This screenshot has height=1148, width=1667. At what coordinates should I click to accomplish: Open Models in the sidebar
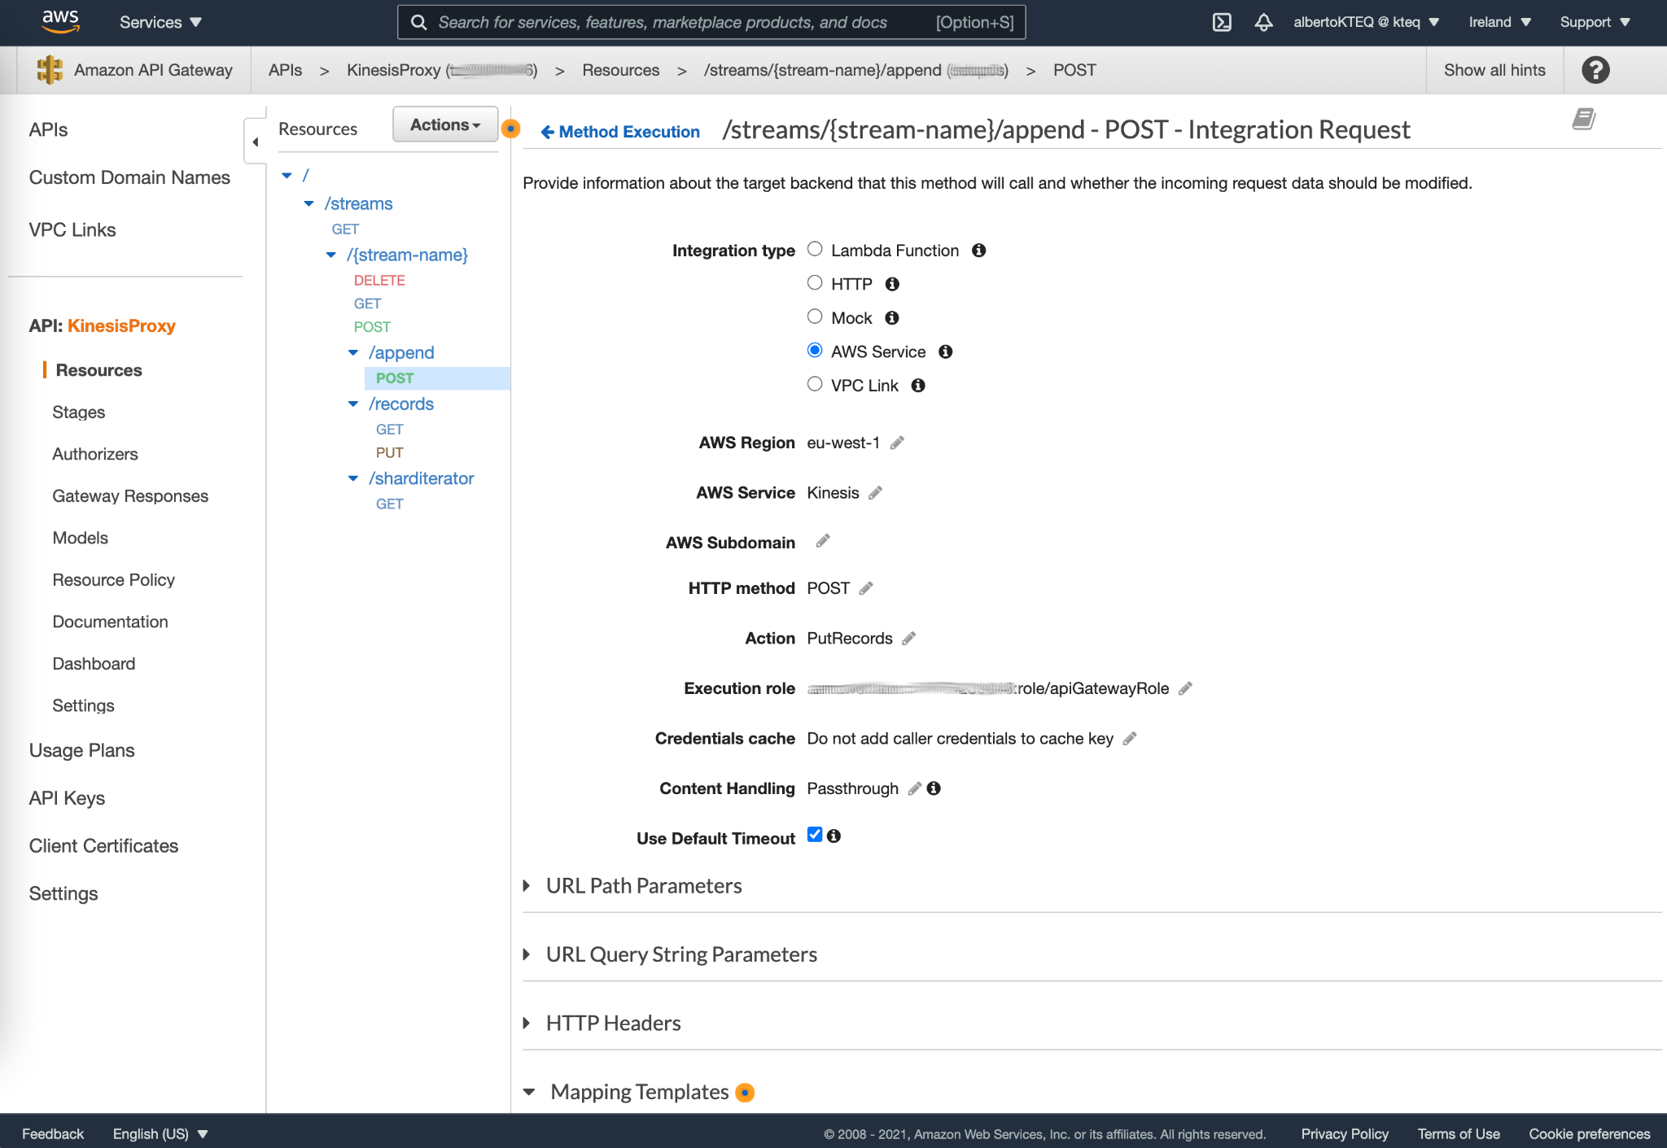pos(81,538)
